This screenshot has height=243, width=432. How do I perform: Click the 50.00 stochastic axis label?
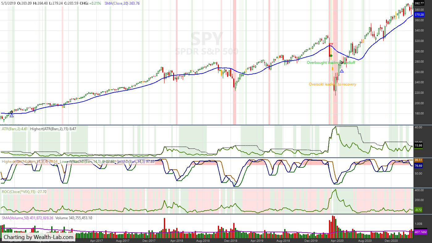pyautogui.click(x=419, y=174)
